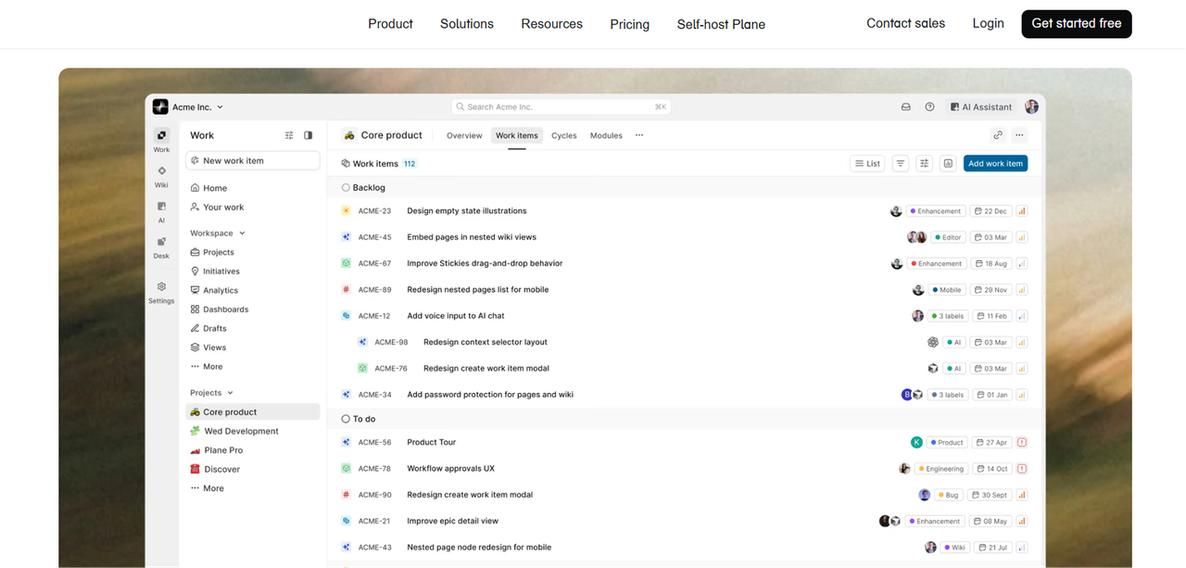This screenshot has width=1186, height=568.
Task: Open the AI Assistant button
Action: [982, 107]
